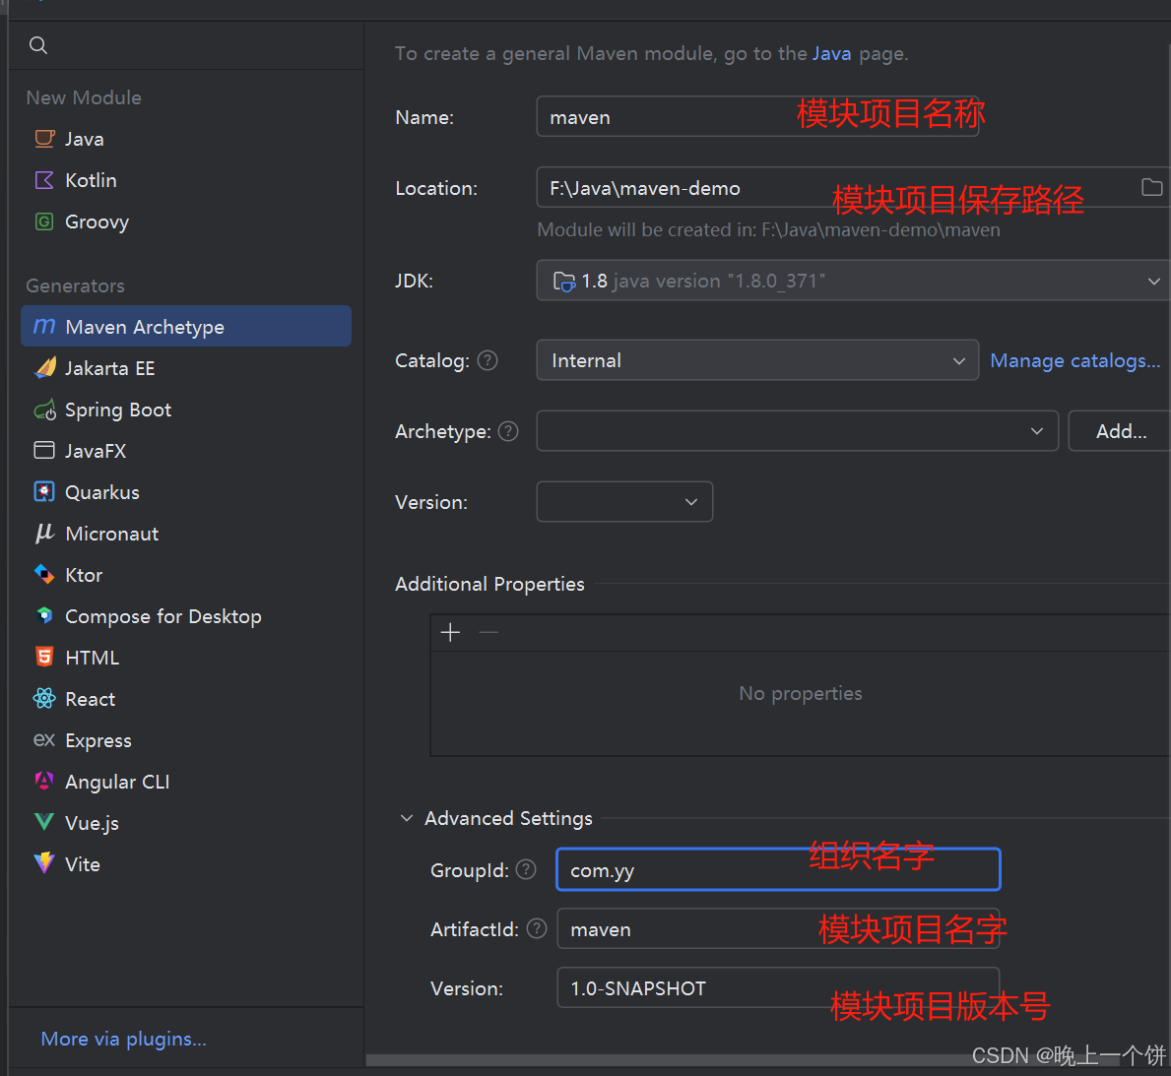
Task: Click the HTML5 shield icon
Action: [44, 657]
